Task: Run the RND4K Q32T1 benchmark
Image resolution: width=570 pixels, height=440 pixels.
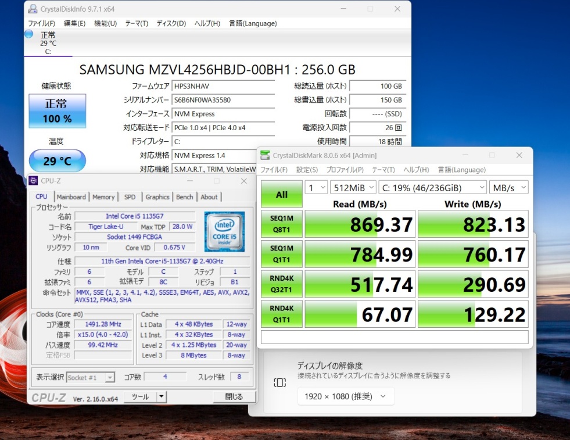Action: (x=282, y=284)
